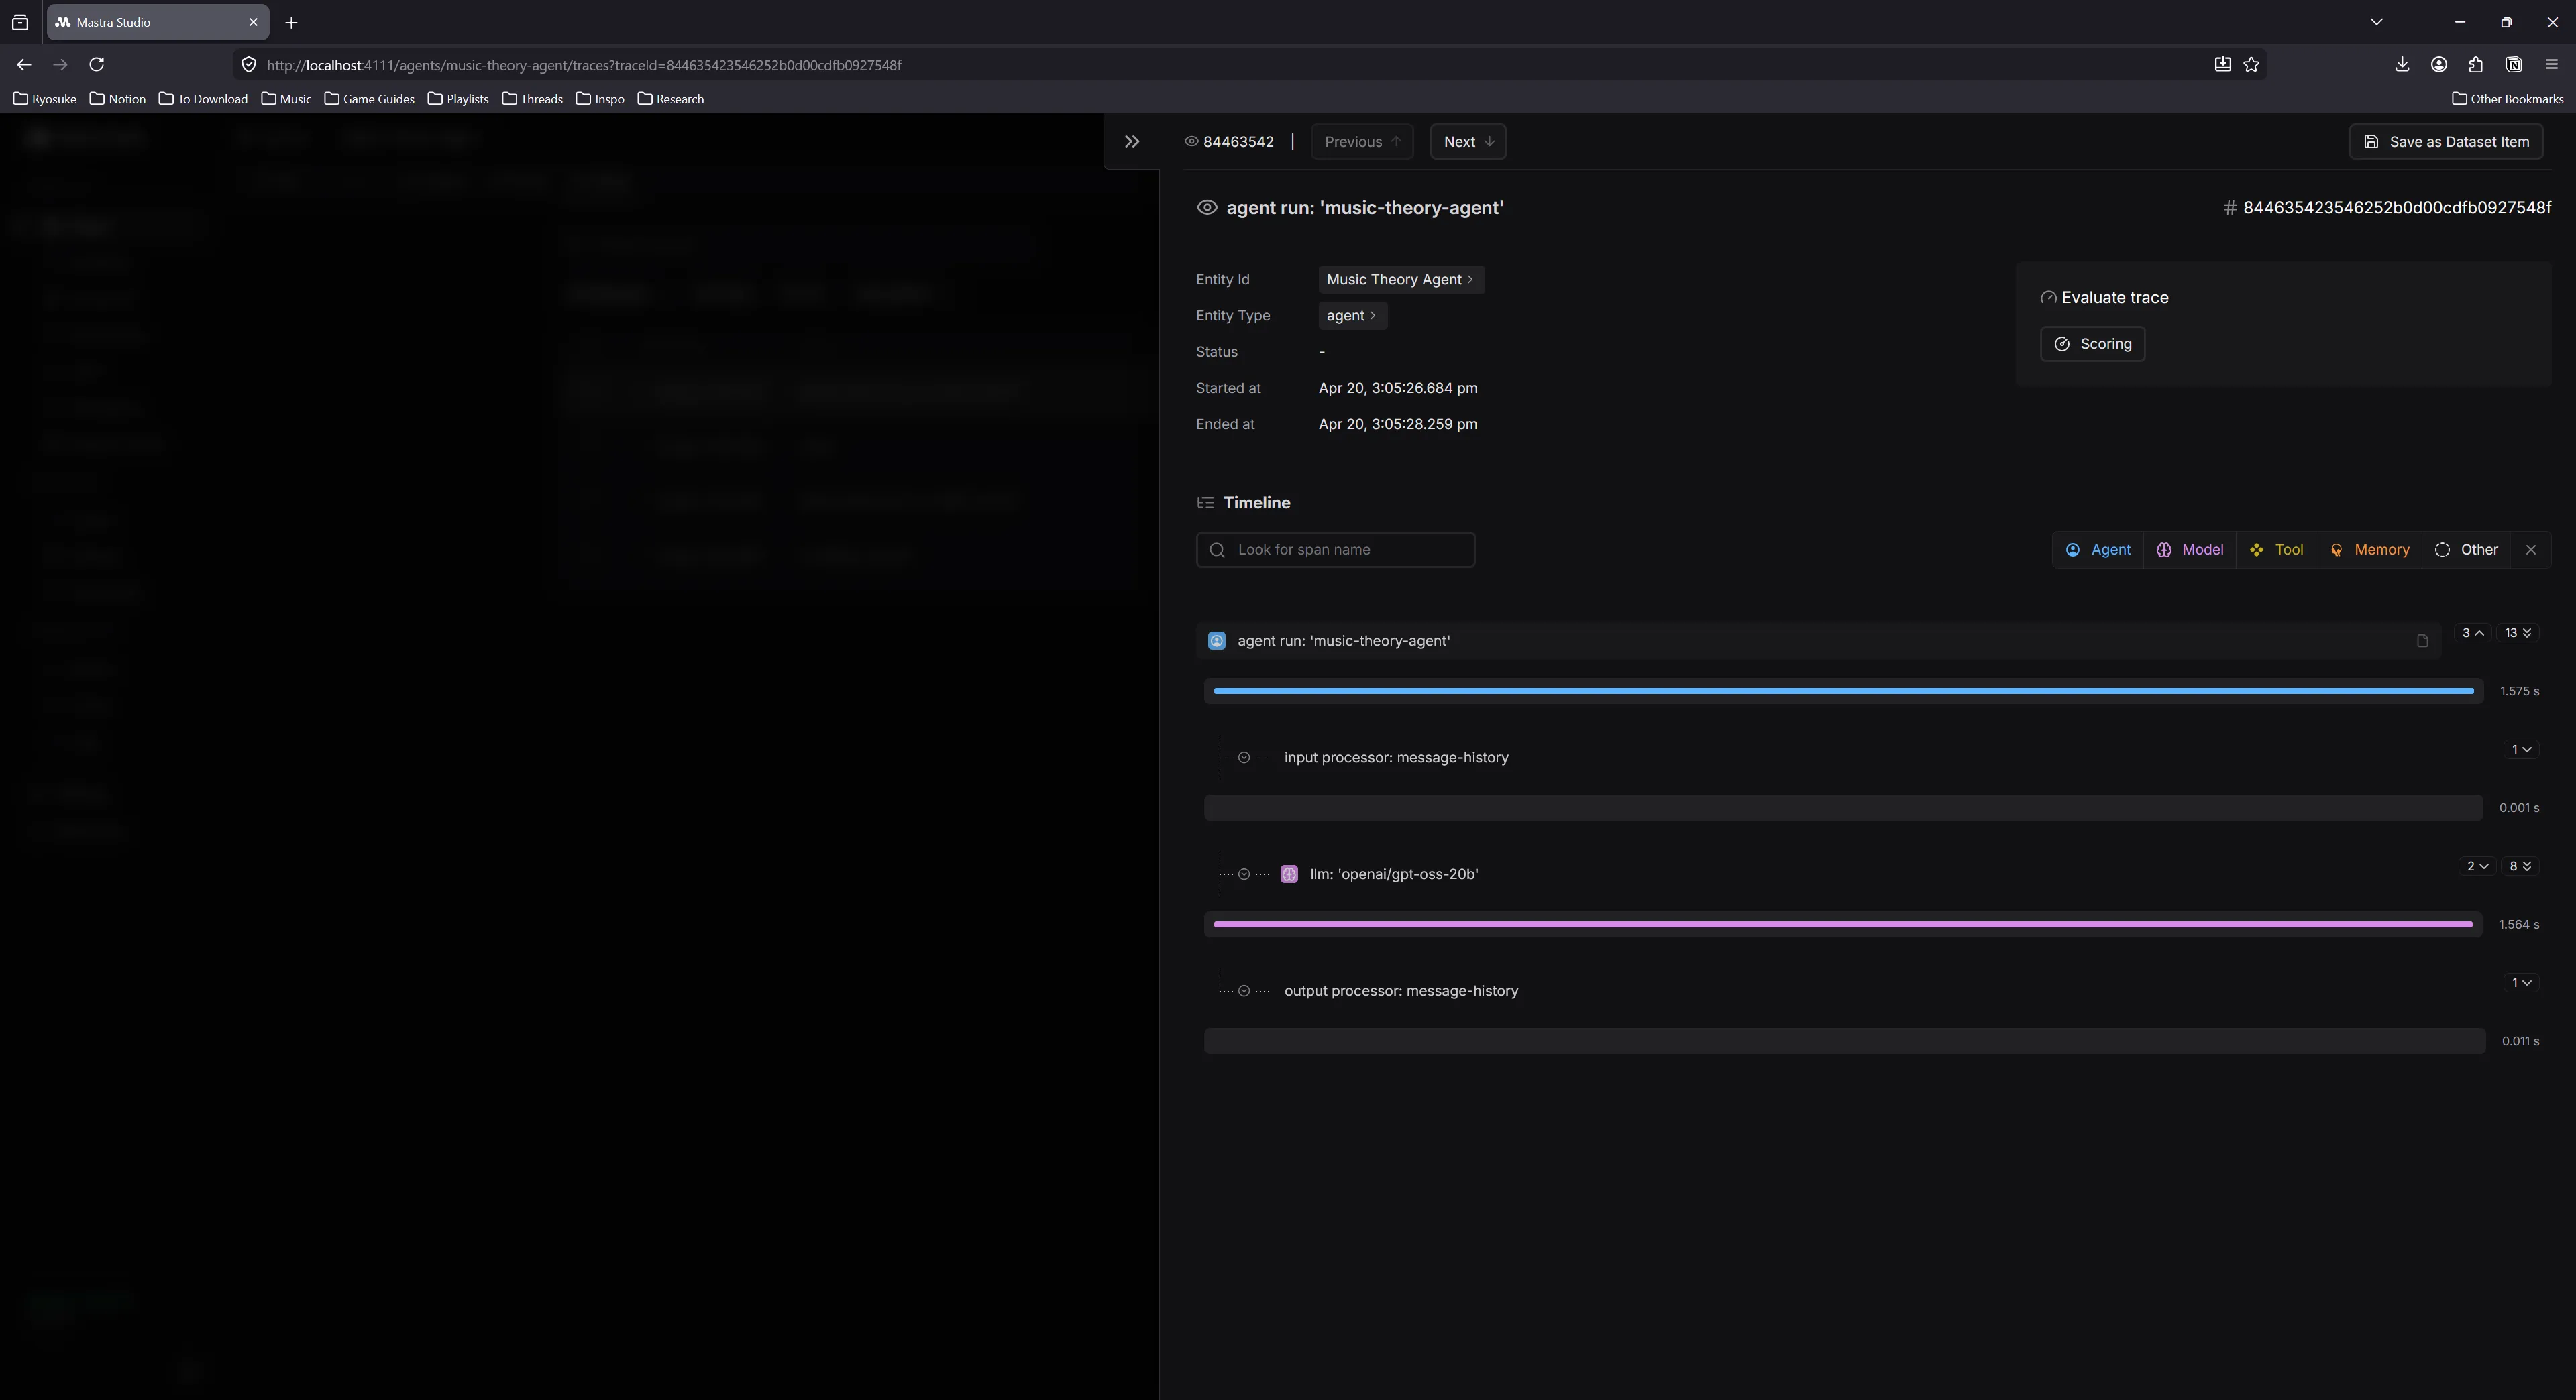Toggle the Agent span filter
Image resolution: width=2576 pixels, height=1400 pixels.
point(2097,548)
